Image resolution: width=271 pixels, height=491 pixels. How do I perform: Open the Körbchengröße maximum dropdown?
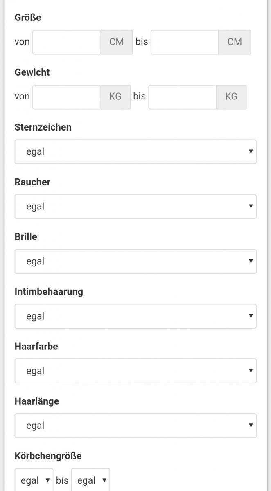[90, 480]
